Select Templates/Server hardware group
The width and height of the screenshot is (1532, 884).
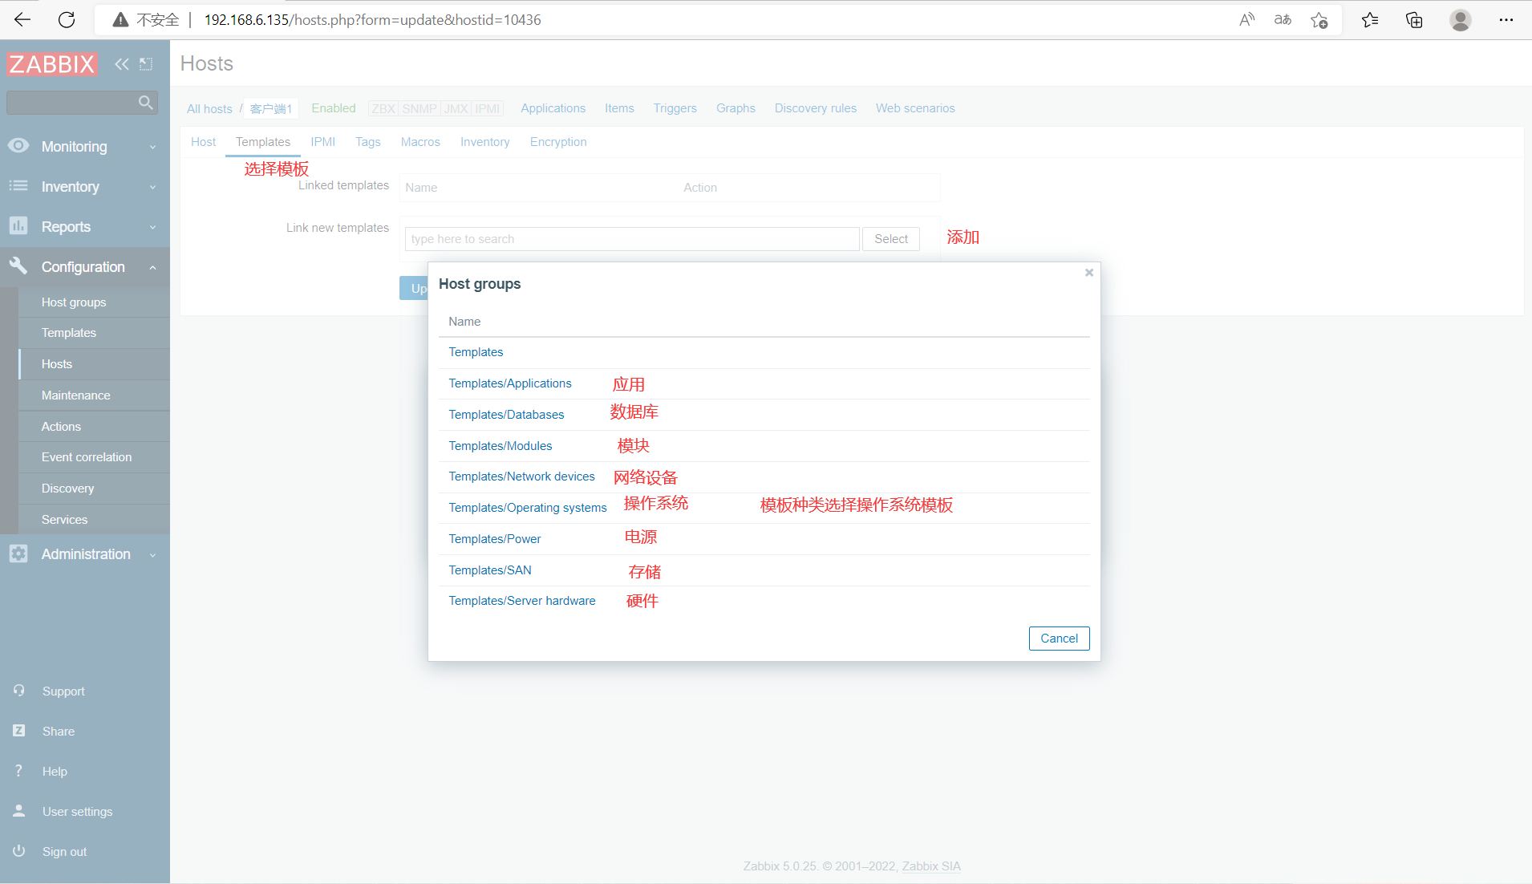click(522, 601)
